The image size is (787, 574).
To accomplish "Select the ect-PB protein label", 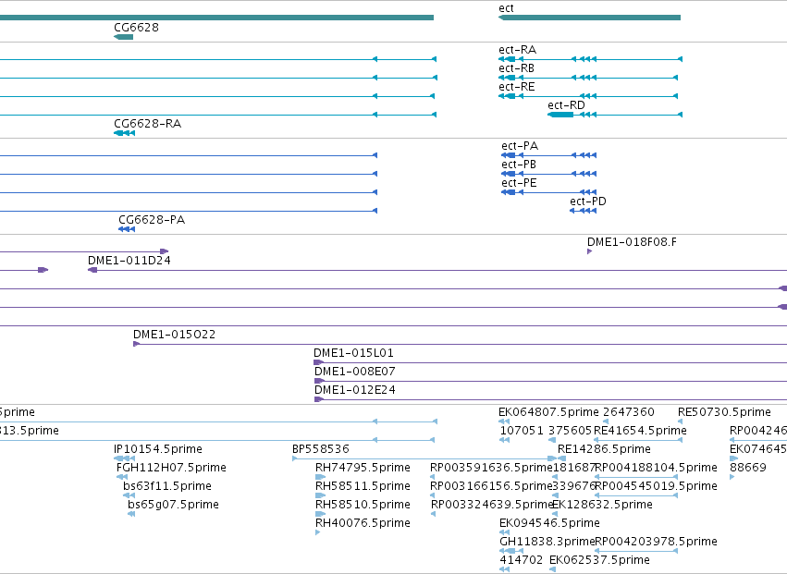I will [x=519, y=165].
